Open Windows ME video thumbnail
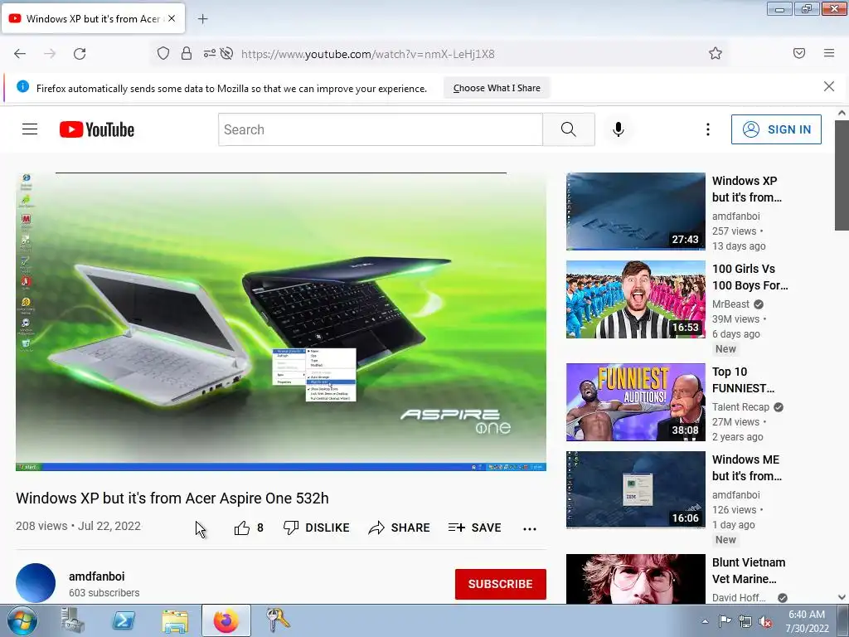Screen dimensions: 849x637 636,489
